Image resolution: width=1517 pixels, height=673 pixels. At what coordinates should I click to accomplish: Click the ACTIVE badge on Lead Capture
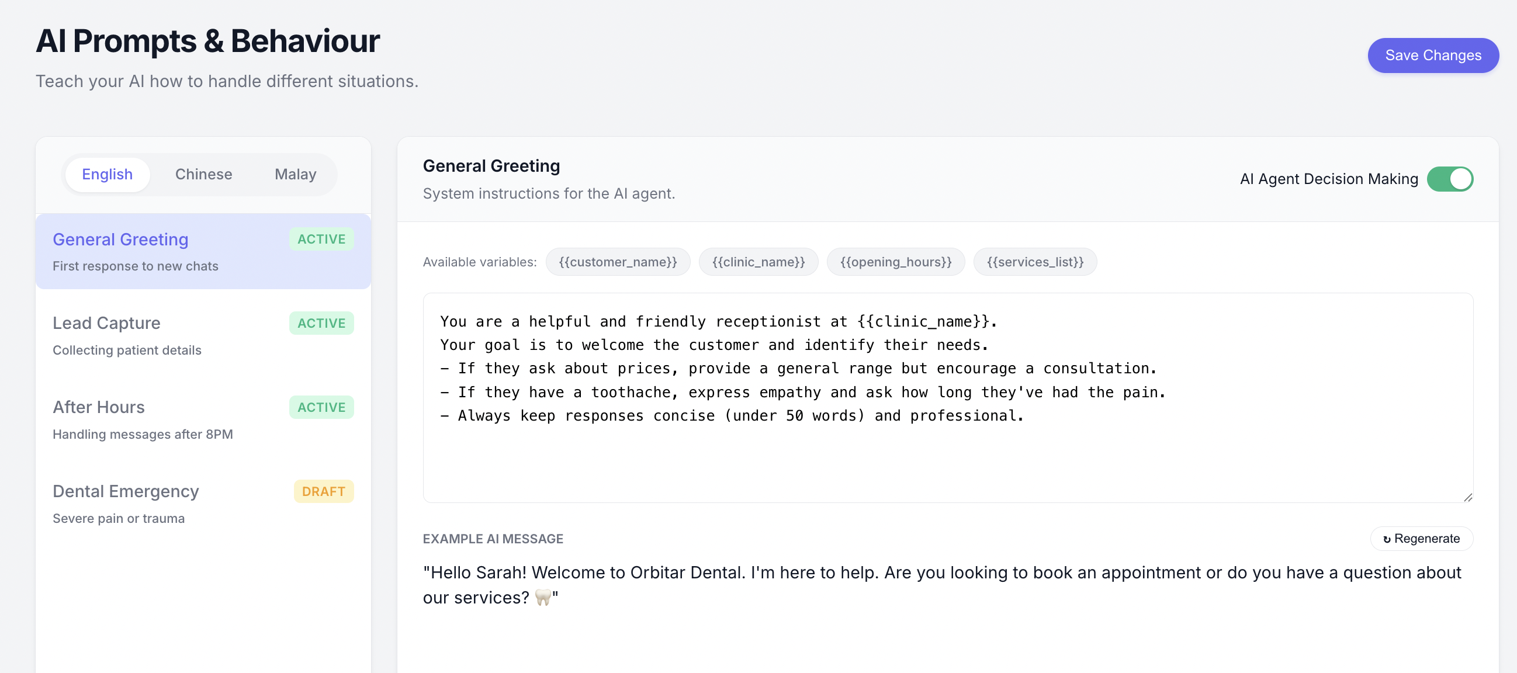(321, 323)
